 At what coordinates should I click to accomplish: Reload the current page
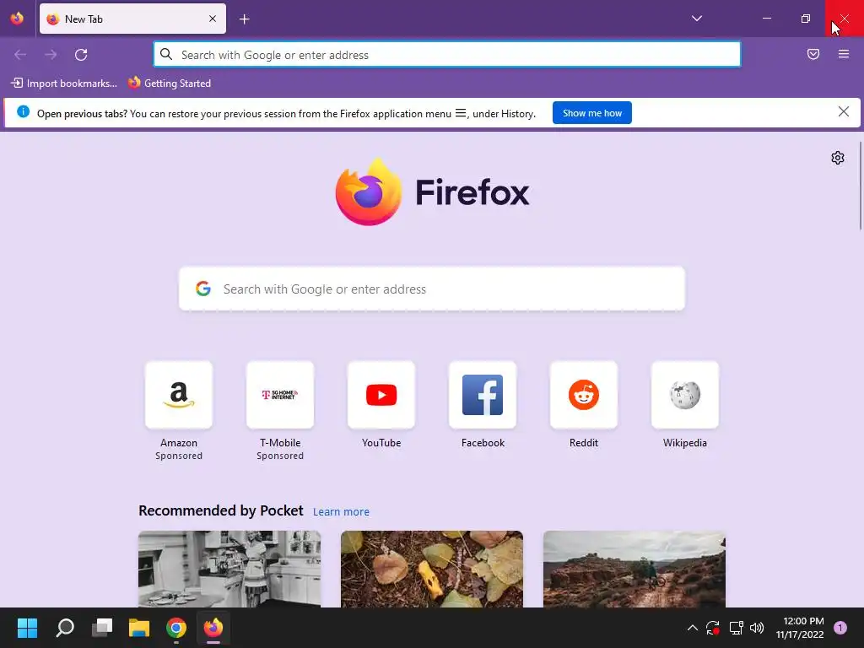[81, 55]
